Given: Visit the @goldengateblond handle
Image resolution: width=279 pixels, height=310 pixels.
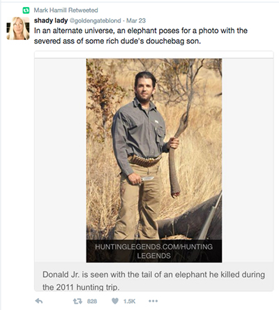Looking at the screenshot, I should click(x=96, y=21).
